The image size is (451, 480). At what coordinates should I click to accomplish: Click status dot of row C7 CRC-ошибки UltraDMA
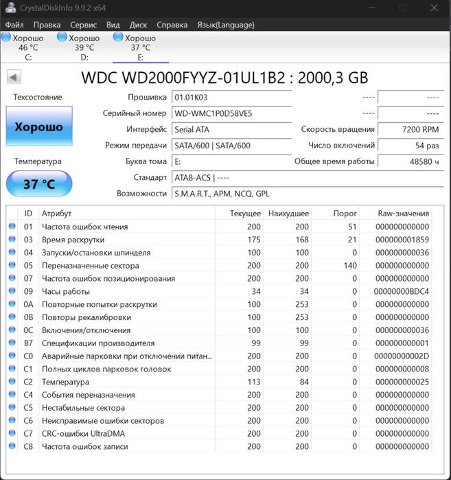12,433
